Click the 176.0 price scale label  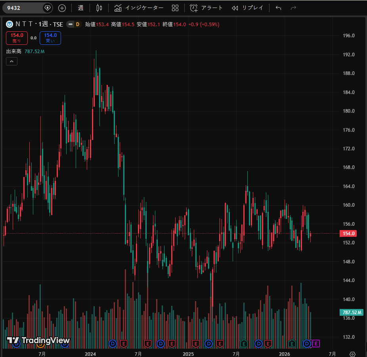pos(348,130)
